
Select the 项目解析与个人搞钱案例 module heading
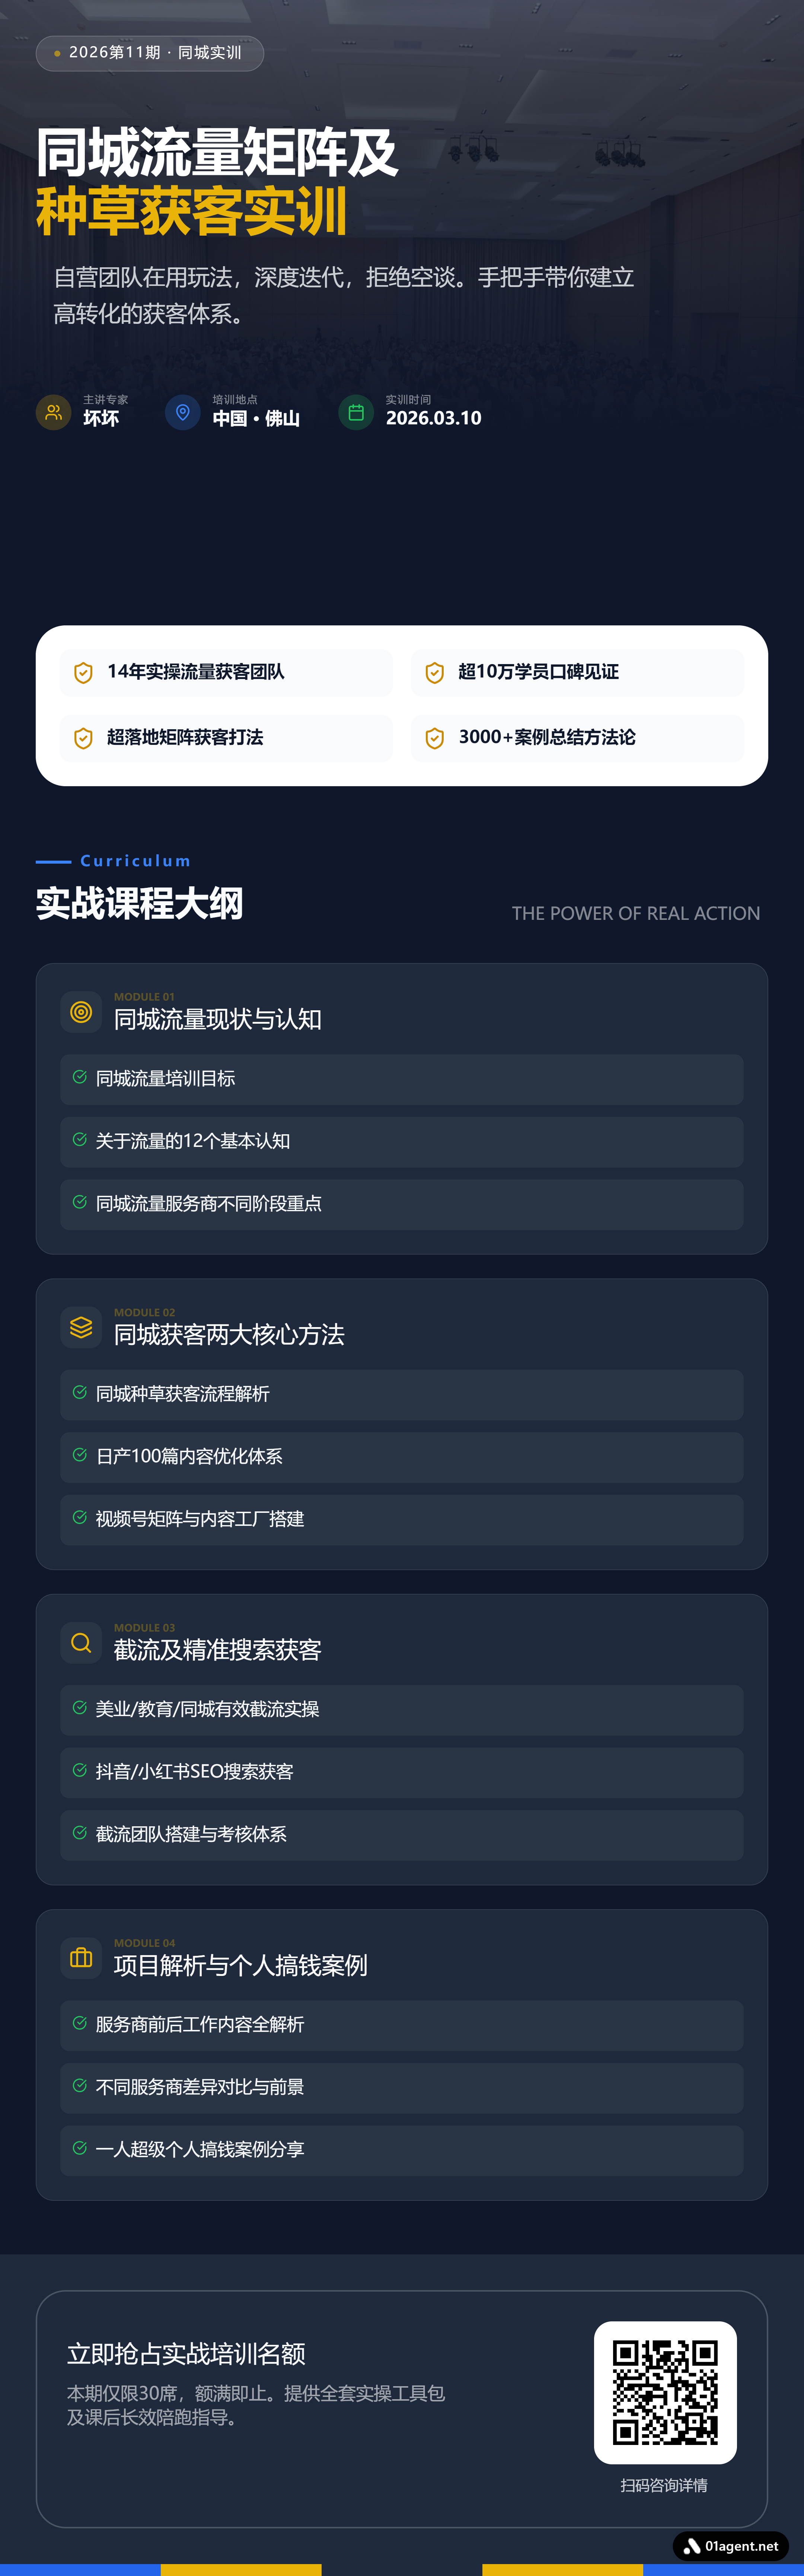point(240,1965)
